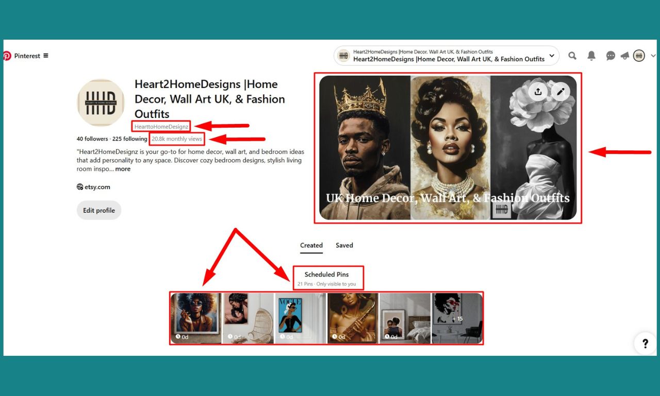Expand the account dropdown in top bar
Viewport: 660px width, 396px height.
(552, 56)
